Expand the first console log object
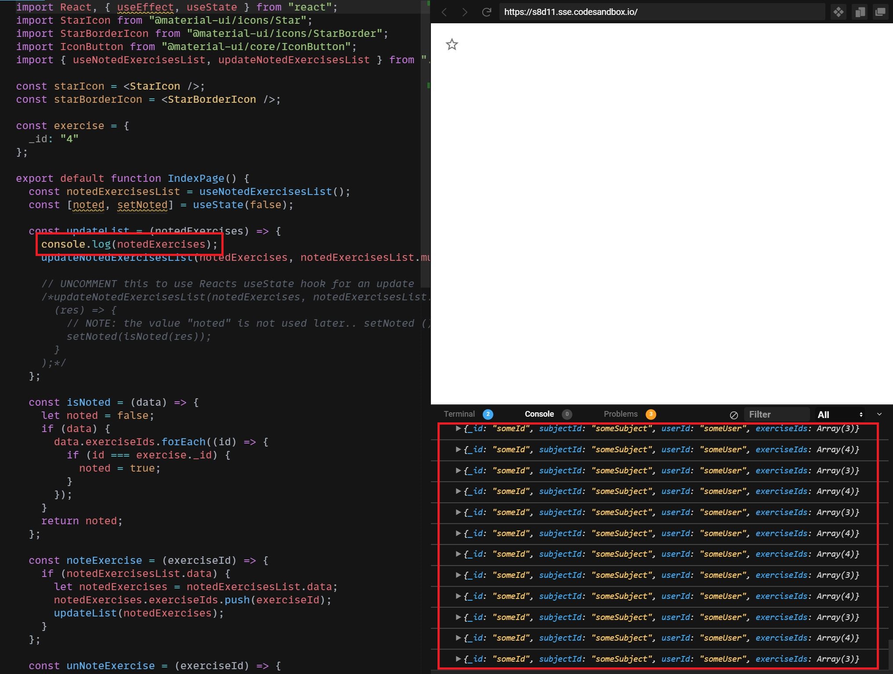 click(458, 428)
